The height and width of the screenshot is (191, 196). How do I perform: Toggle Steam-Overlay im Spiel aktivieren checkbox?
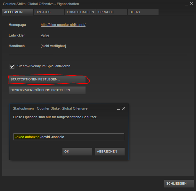12,66
